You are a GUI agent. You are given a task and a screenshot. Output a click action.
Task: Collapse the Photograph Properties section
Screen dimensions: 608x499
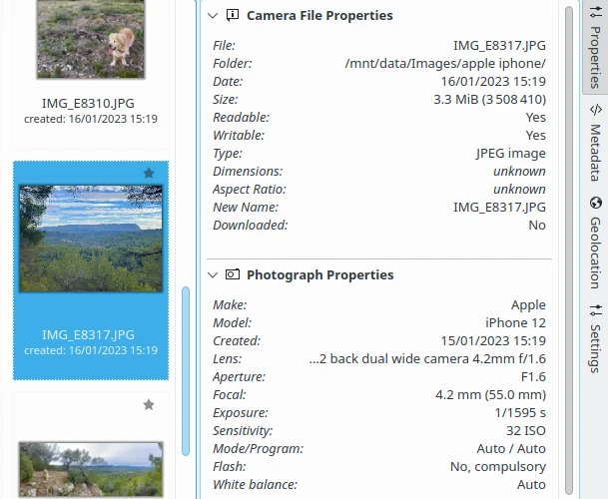point(212,275)
